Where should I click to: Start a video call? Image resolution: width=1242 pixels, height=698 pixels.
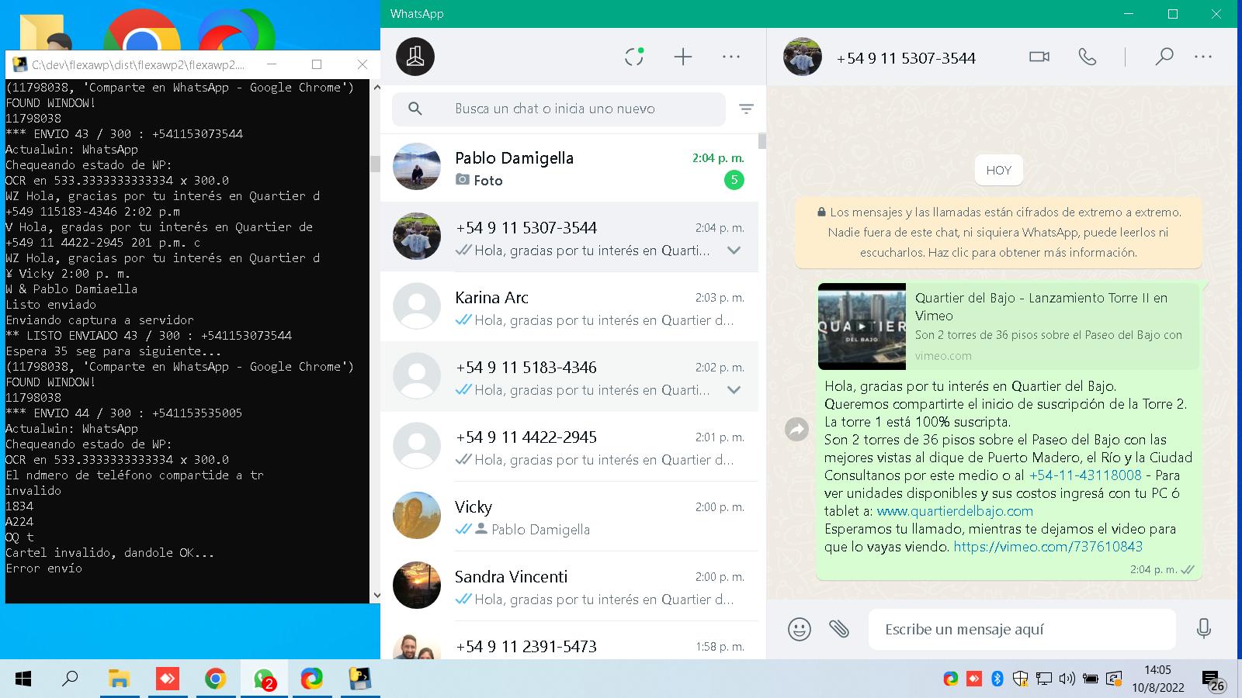1039,57
